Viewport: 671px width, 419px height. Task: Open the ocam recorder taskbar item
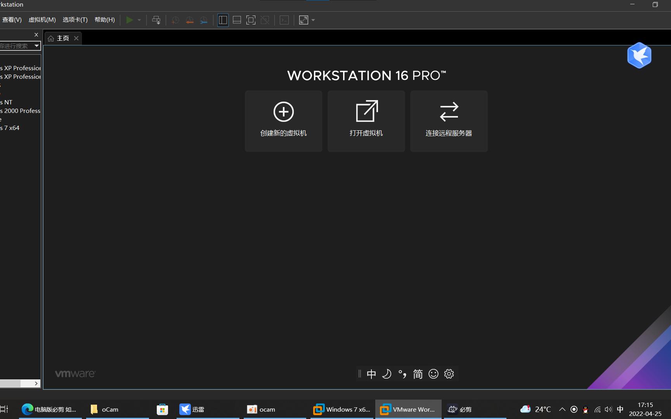tap(275, 409)
